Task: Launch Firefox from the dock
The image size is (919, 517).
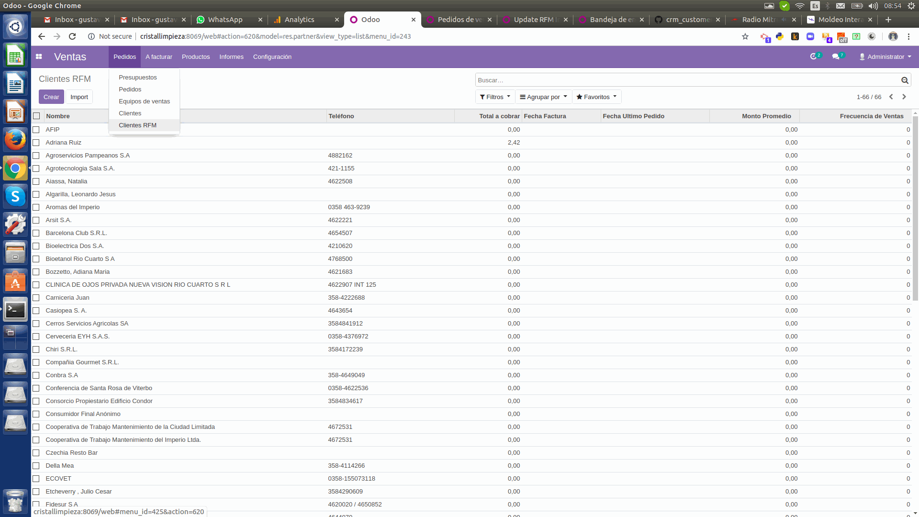Action: (x=15, y=140)
